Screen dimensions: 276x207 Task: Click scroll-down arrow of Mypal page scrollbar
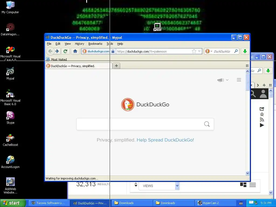click(x=247, y=173)
